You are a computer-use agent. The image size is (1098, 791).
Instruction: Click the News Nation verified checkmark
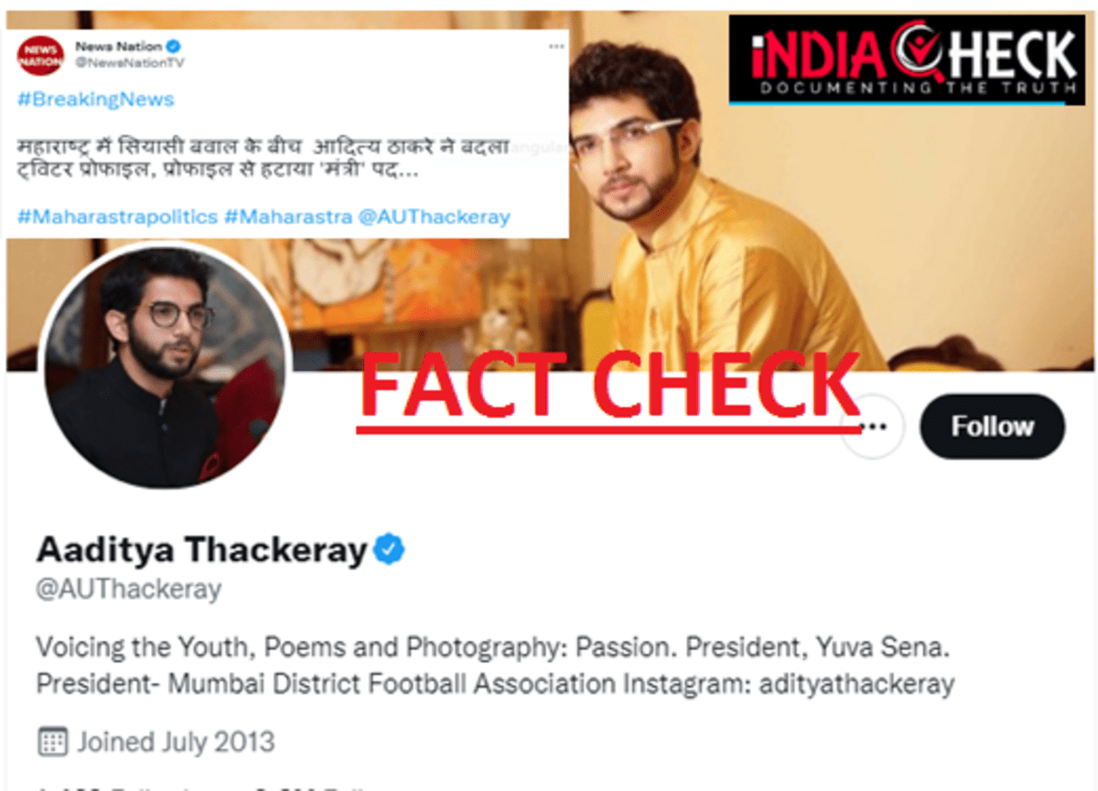(x=174, y=46)
